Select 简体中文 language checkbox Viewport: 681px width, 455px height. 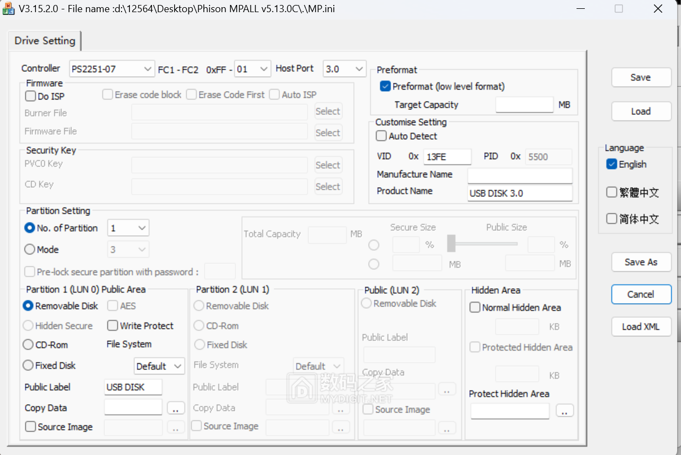[x=611, y=219]
